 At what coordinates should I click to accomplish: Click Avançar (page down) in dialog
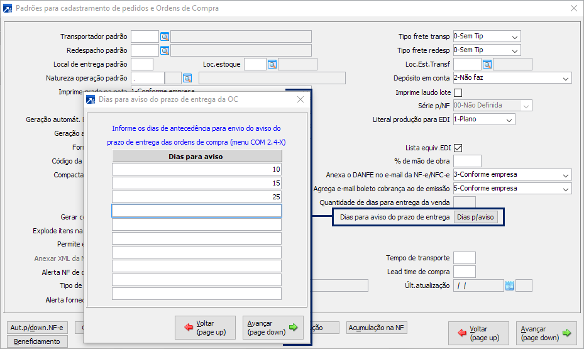273,328
